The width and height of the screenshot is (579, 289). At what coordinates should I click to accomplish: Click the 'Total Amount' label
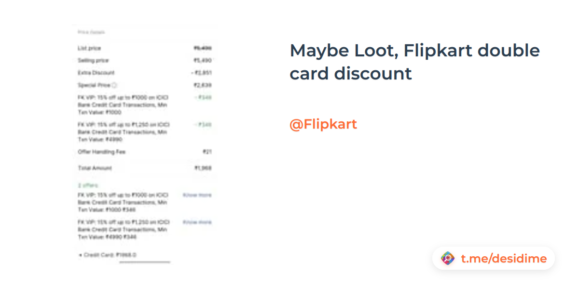pos(95,168)
